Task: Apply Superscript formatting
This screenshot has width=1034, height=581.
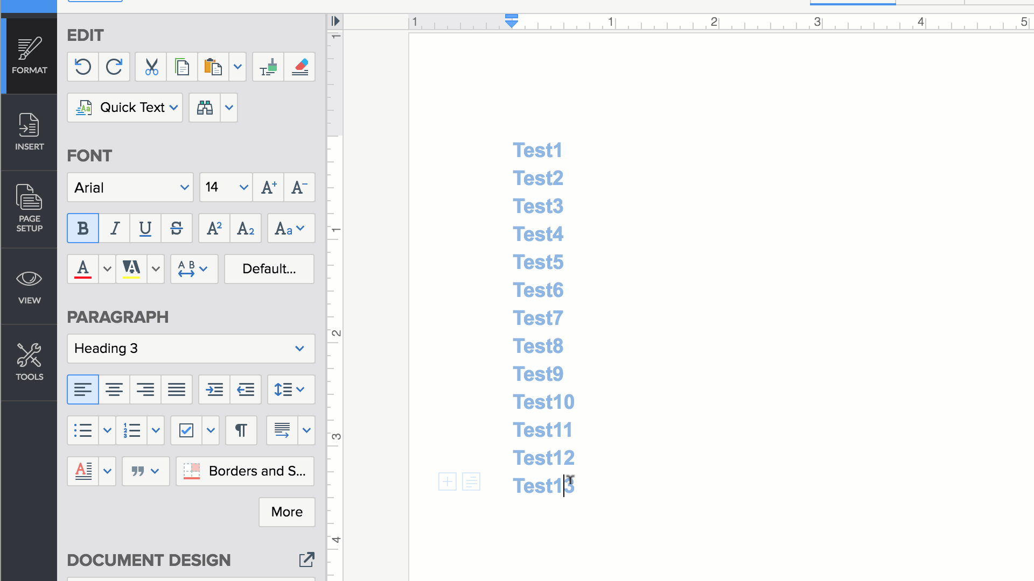Action: 214,228
